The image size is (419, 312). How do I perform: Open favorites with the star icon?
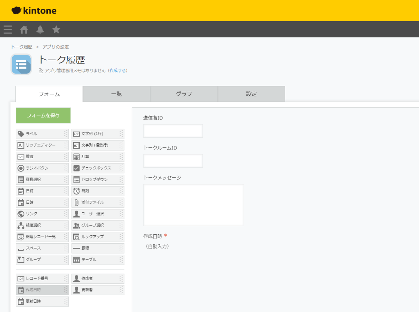[56, 29]
